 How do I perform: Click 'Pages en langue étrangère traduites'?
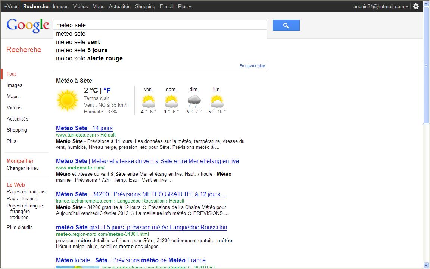(x=25, y=212)
